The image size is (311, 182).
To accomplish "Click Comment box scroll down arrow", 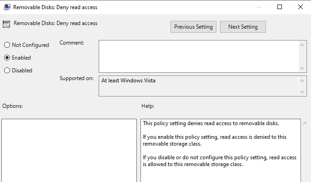I will [x=302, y=68].
